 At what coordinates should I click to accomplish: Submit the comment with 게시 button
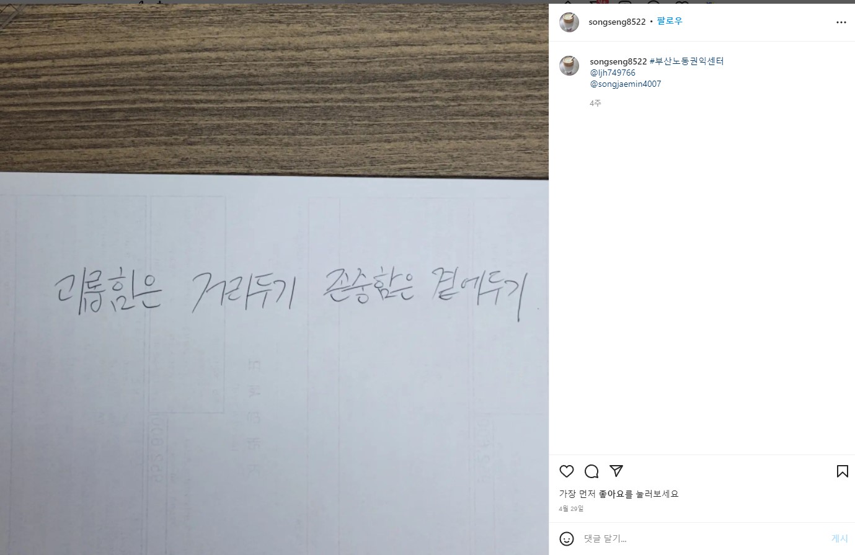pyautogui.click(x=839, y=539)
